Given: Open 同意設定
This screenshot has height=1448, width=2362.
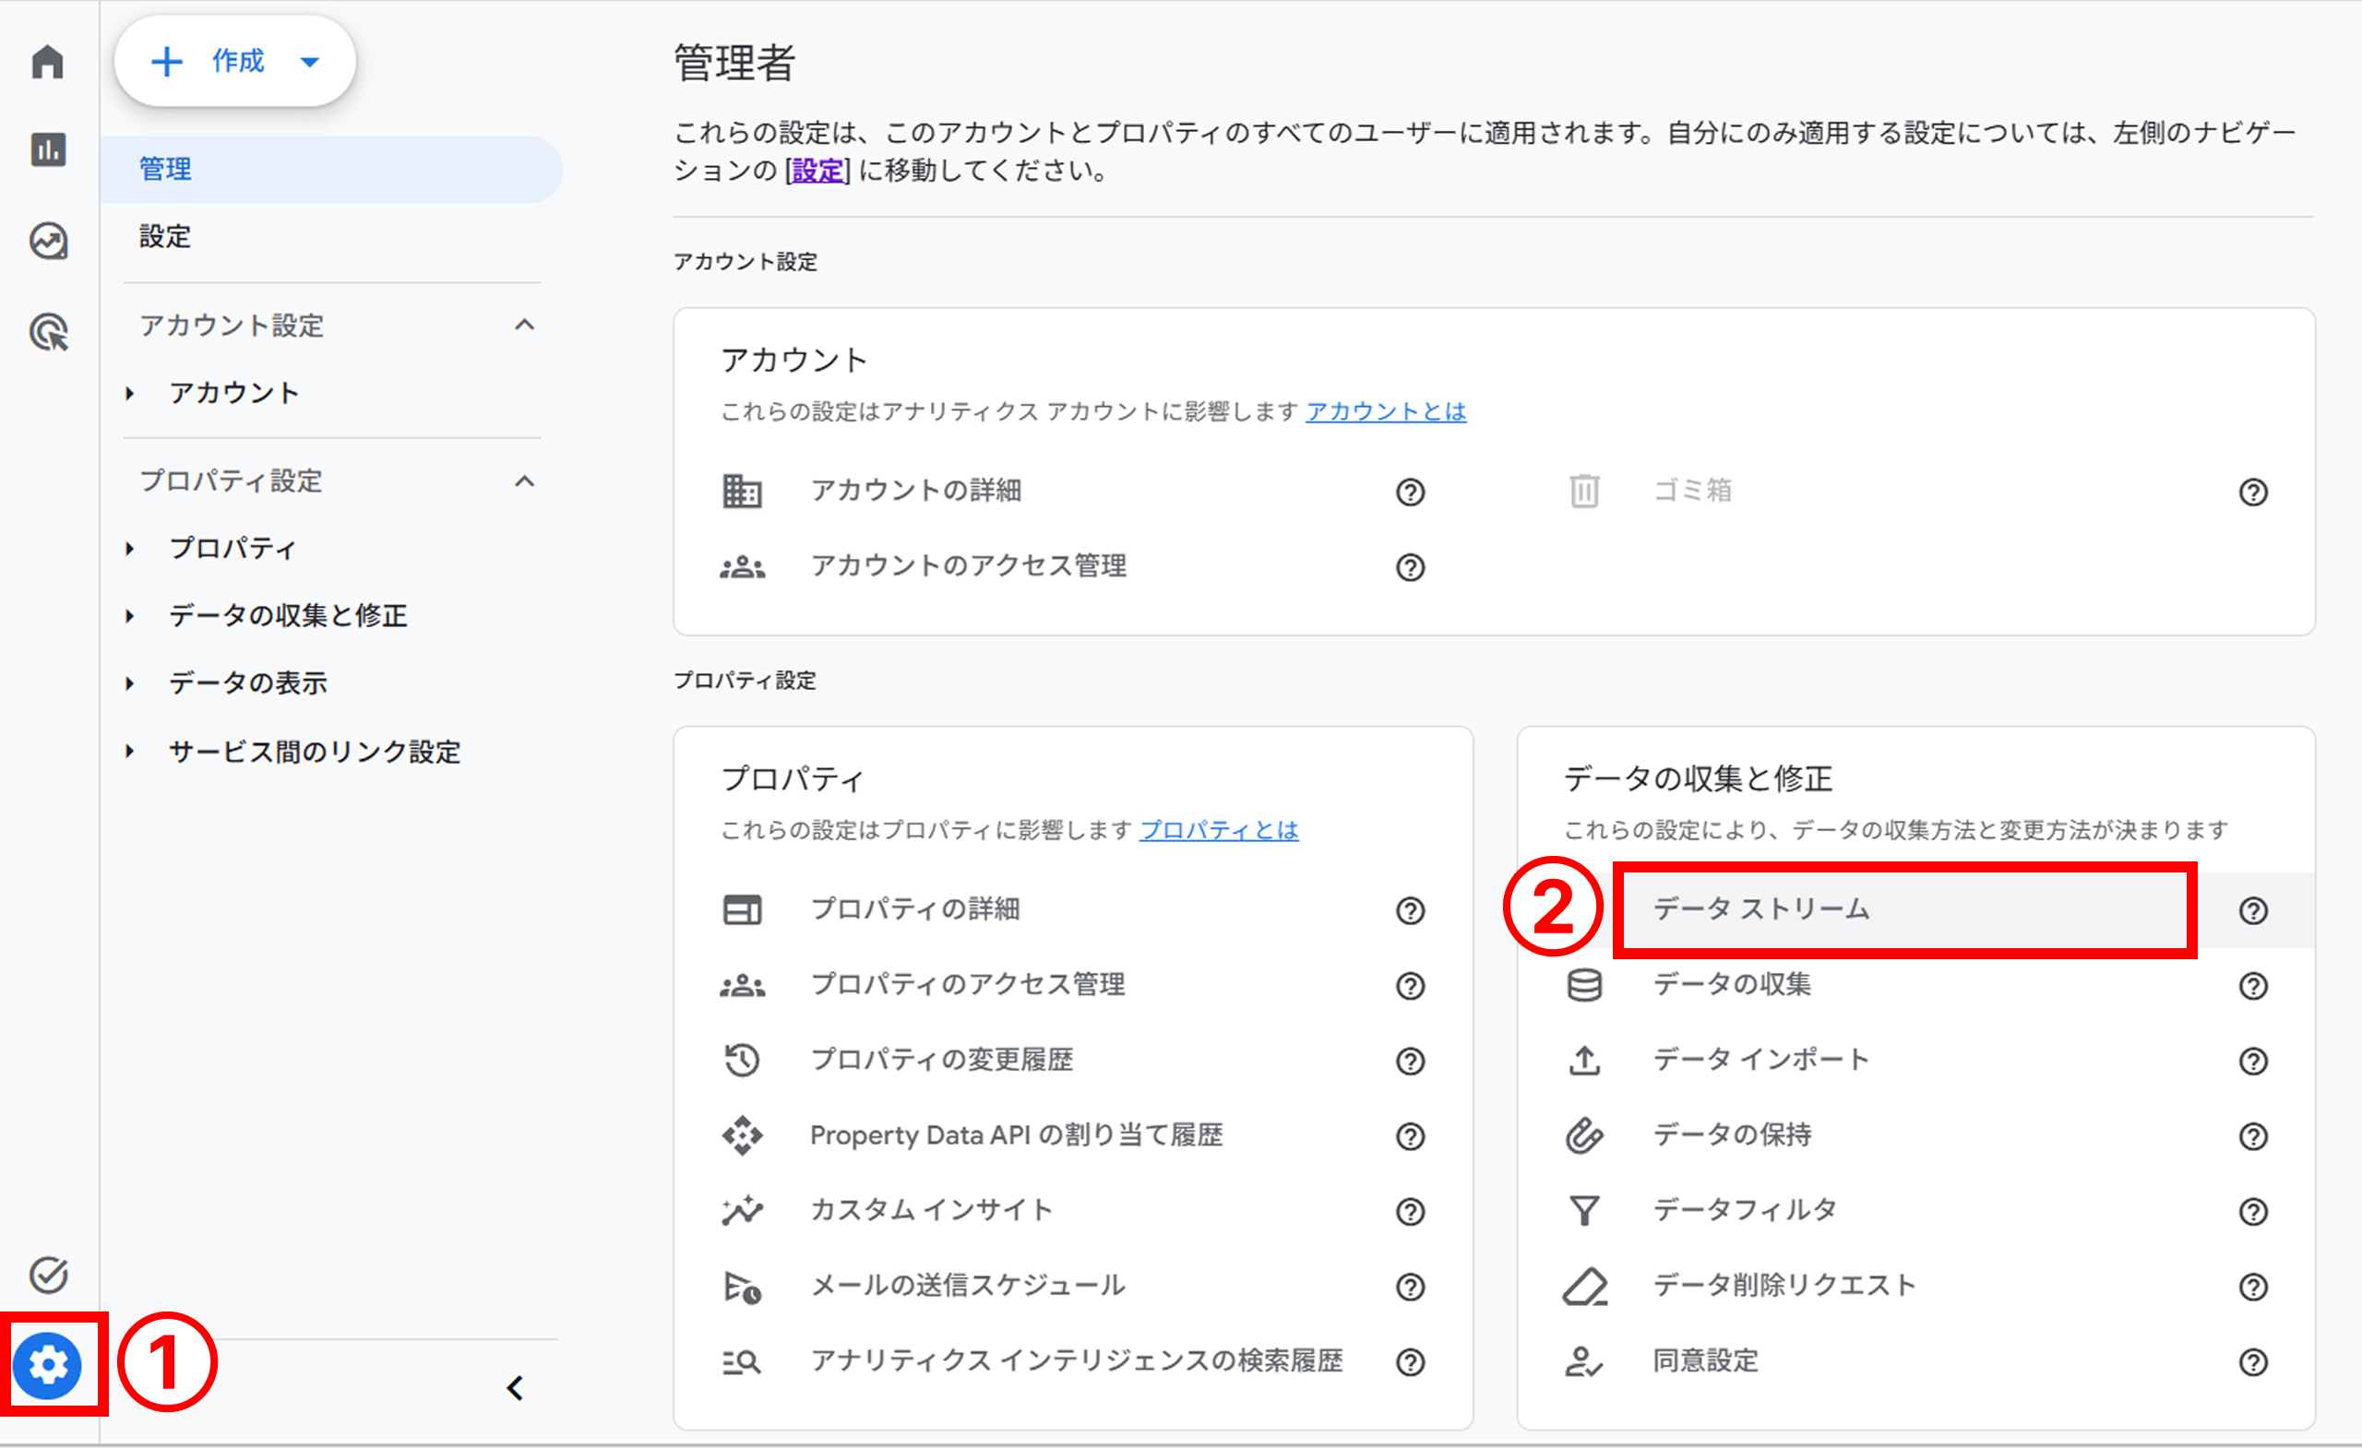Looking at the screenshot, I should pyautogui.click(x=1705, y=1360).
